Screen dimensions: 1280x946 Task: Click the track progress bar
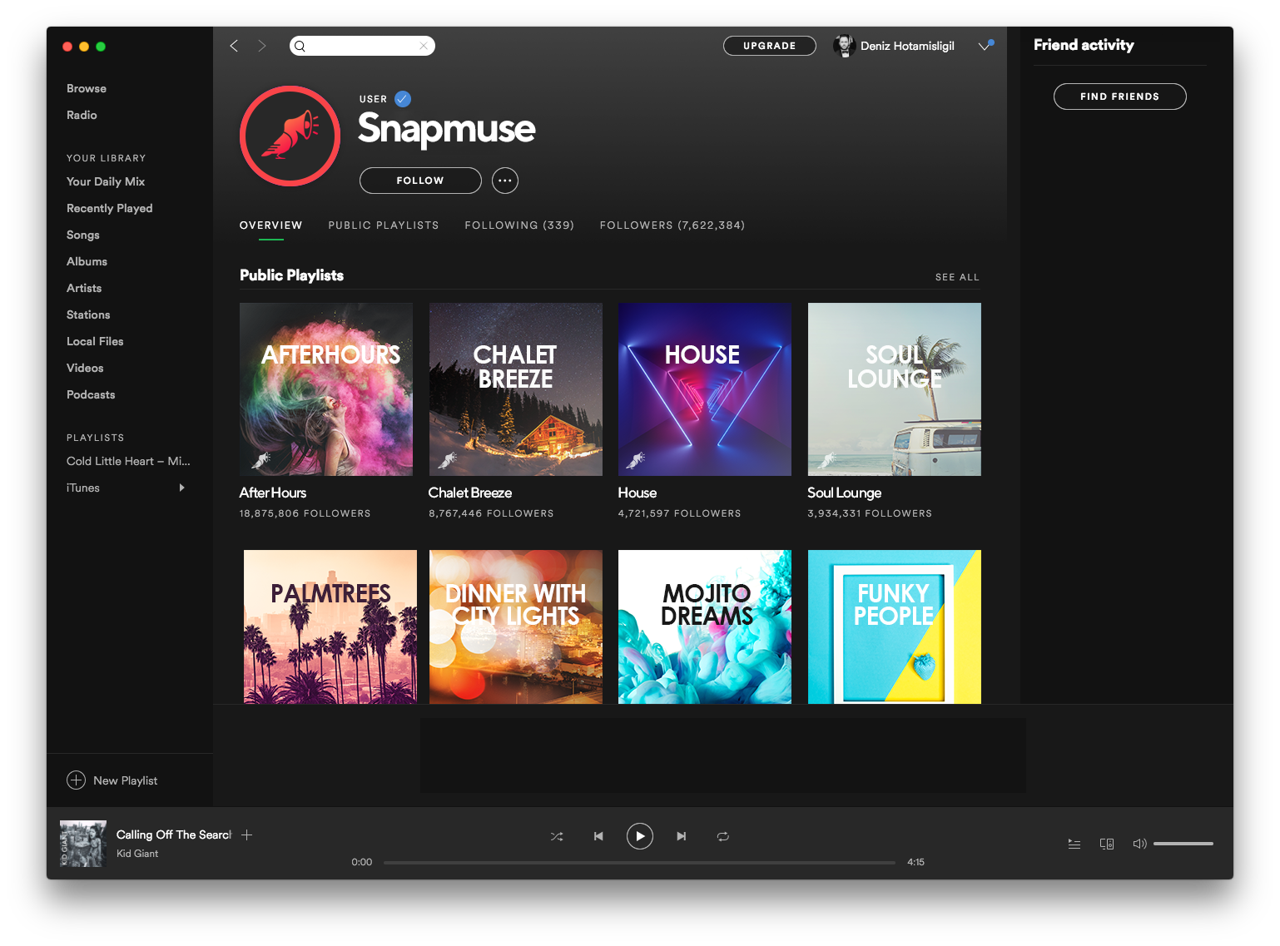click(639, 863)
